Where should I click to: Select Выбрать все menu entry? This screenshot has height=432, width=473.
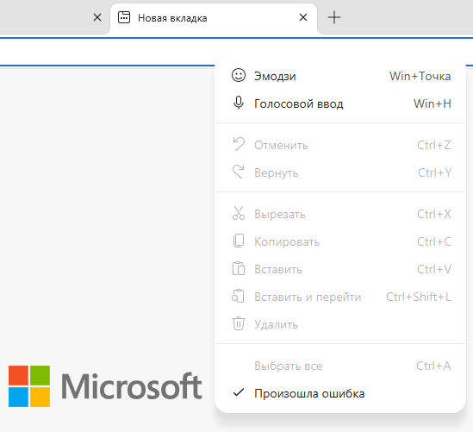click(340, 366)
